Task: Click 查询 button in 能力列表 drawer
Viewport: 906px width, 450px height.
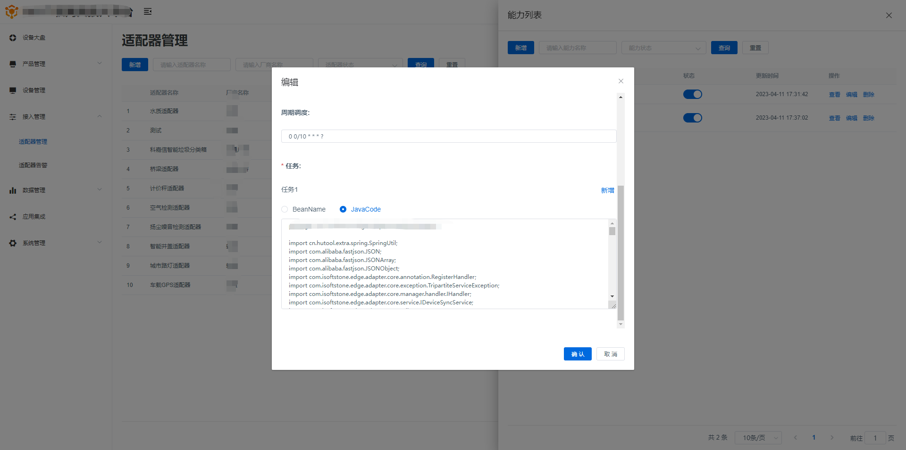Action: pos(724,48)
